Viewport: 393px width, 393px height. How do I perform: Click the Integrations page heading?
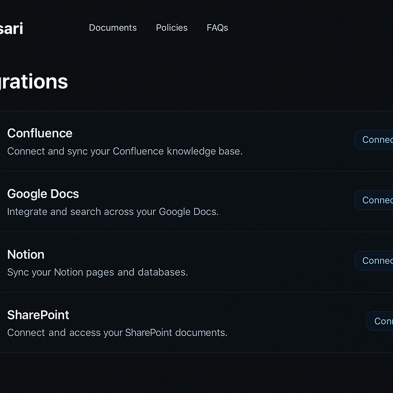click(34, 81)
